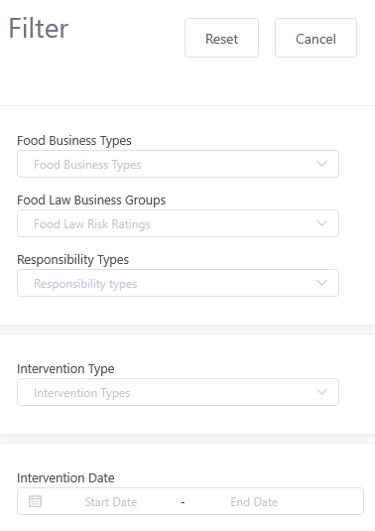Click chevron arrow of Food Law Risk Ratings

coord(321,223)
